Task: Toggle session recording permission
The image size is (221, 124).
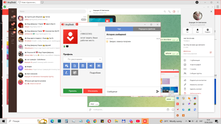Action: [x=99, y=66]
